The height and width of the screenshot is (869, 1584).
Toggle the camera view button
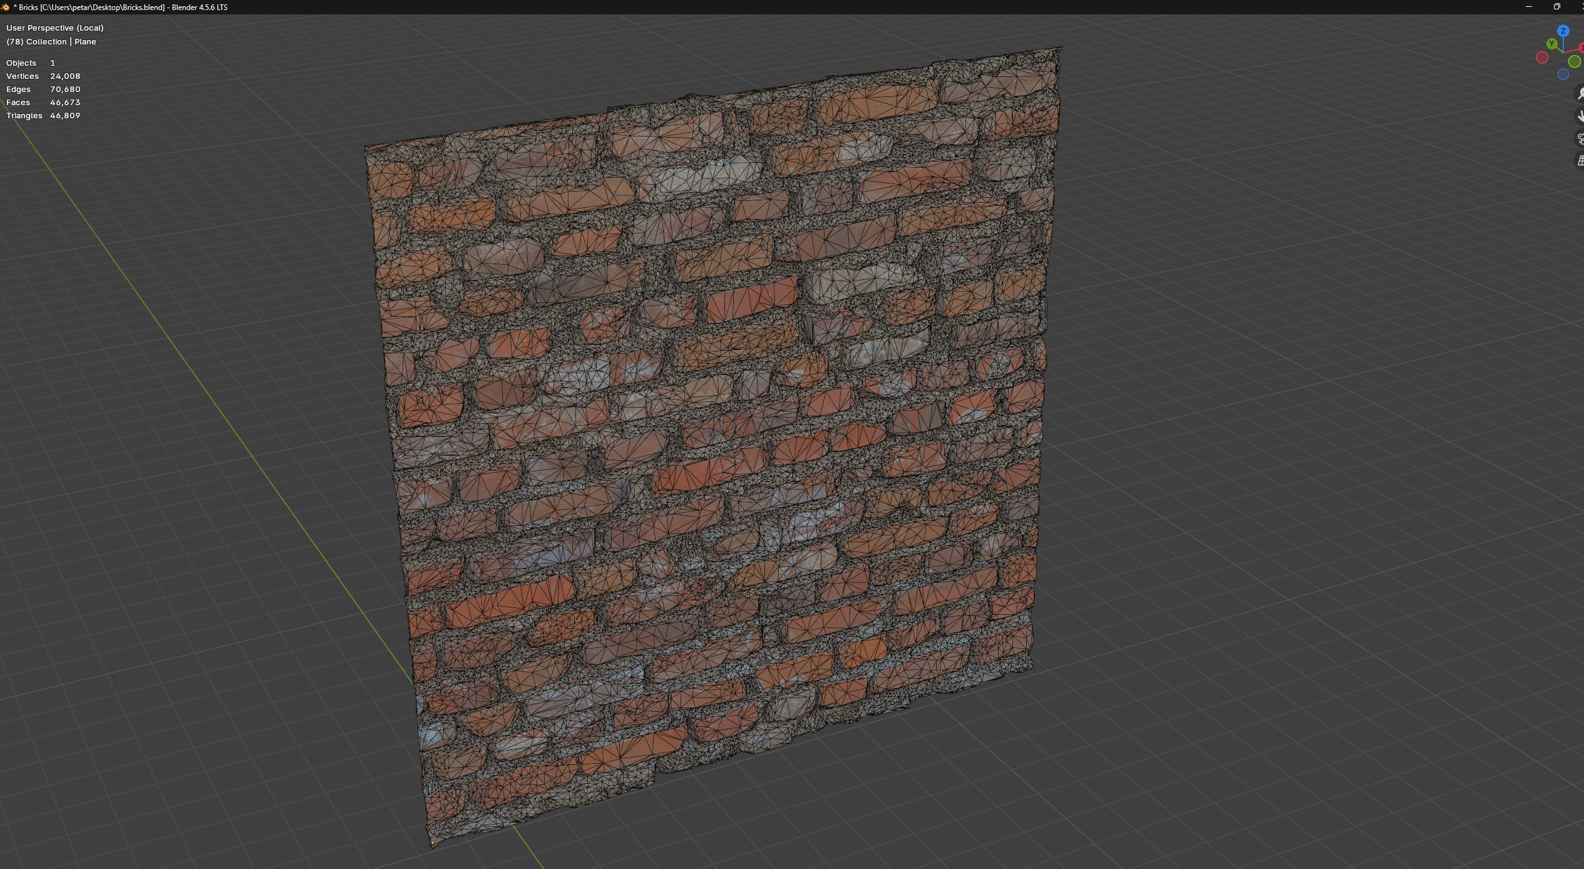click(x=1580, y=138)
